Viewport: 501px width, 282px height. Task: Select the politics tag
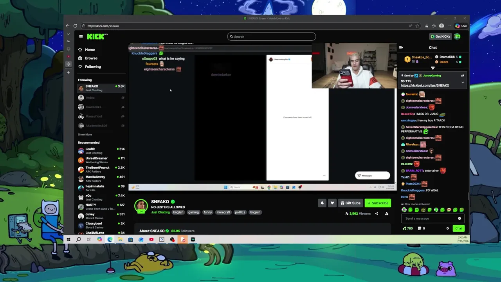pos(240,212)
